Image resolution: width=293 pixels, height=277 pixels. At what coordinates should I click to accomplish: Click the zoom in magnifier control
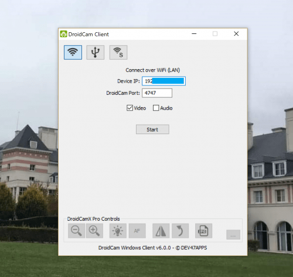tap(94, 231)
